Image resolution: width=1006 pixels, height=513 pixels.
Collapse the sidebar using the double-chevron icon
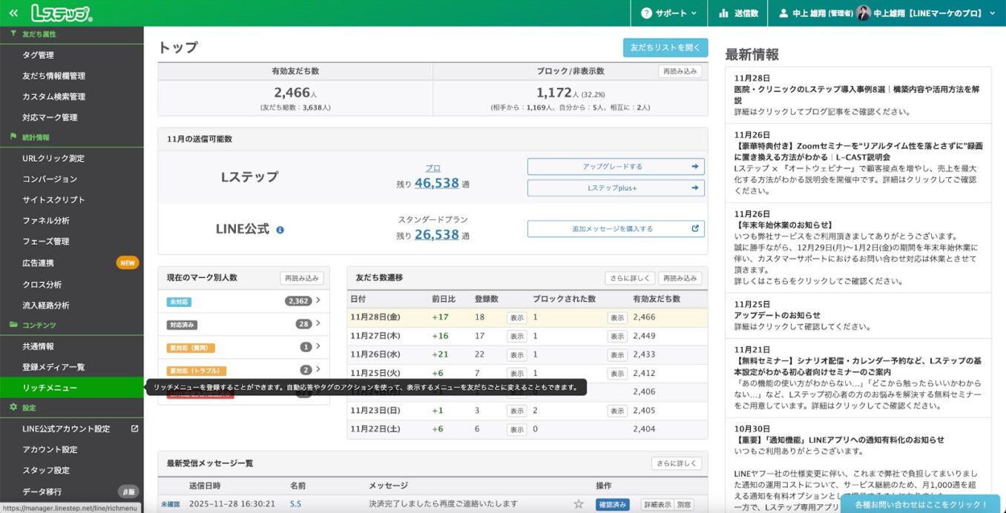[x=13, y=12]
